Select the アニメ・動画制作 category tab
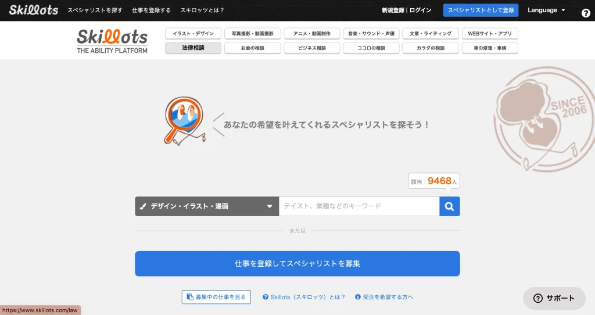The image size is (595, 315). click(x=312, y=33)
